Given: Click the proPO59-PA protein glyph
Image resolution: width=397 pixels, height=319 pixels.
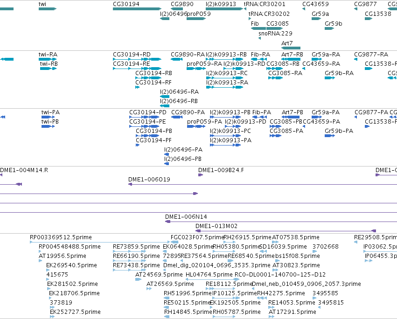Looking at the screenshot, I should coord(196,126).
